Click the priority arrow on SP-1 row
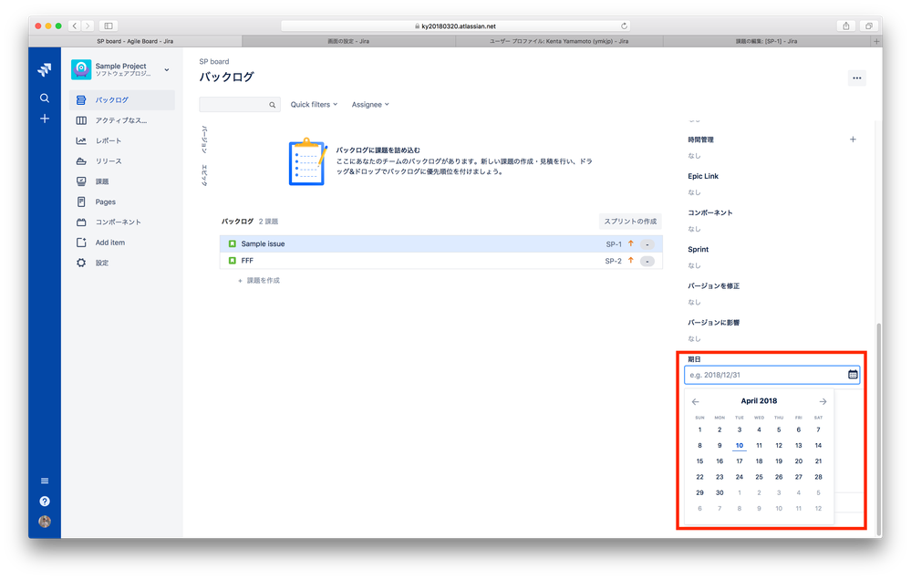This screenshot has width=911, height=579. [631, 244]
